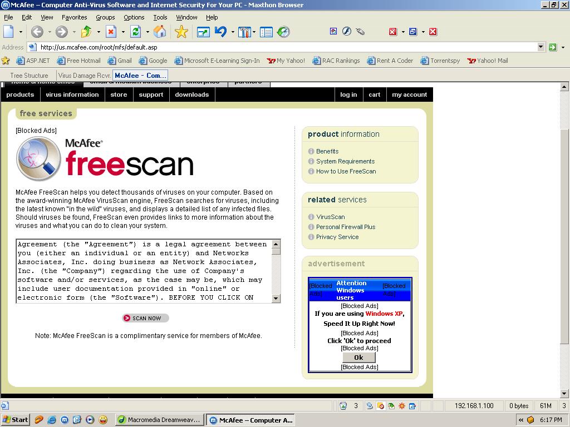Screen dimensions: 570x427
Task: Click the green globe clock icon
Action: coord(283,32)
